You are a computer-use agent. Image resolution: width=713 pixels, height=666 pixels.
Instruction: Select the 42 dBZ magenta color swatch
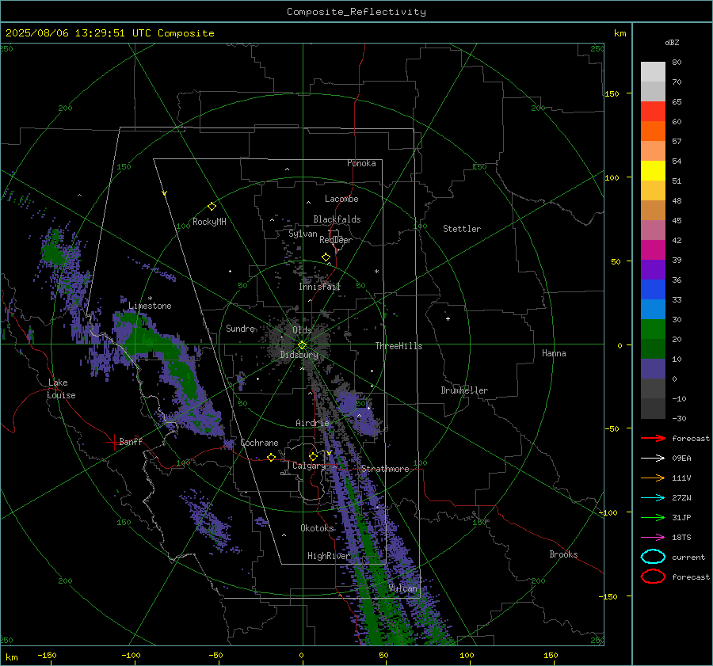coord(653,250)
